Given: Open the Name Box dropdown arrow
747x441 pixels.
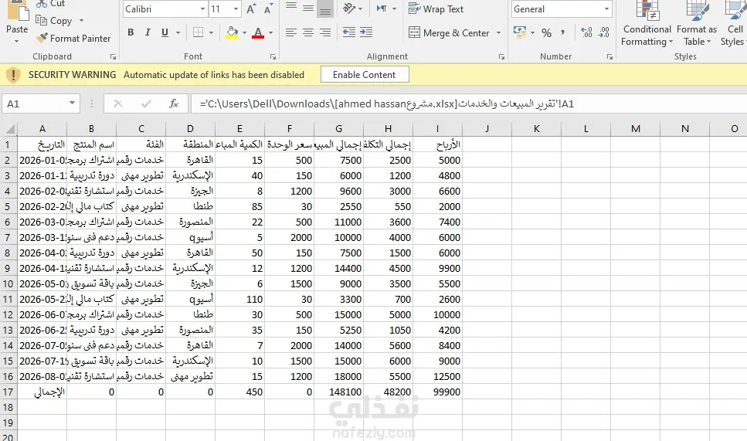Looking at the screenshot, I should coord(72,103).
